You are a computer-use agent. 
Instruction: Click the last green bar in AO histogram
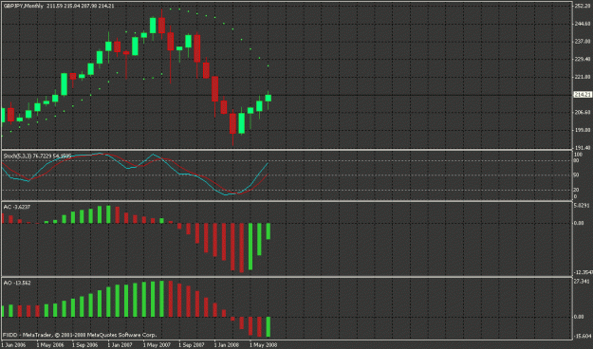tap(269, 326)
